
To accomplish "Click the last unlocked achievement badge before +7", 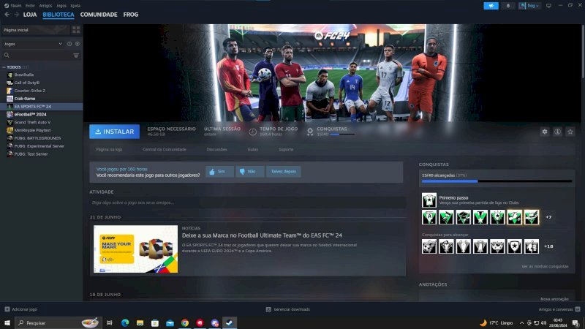I will (532, 217).
